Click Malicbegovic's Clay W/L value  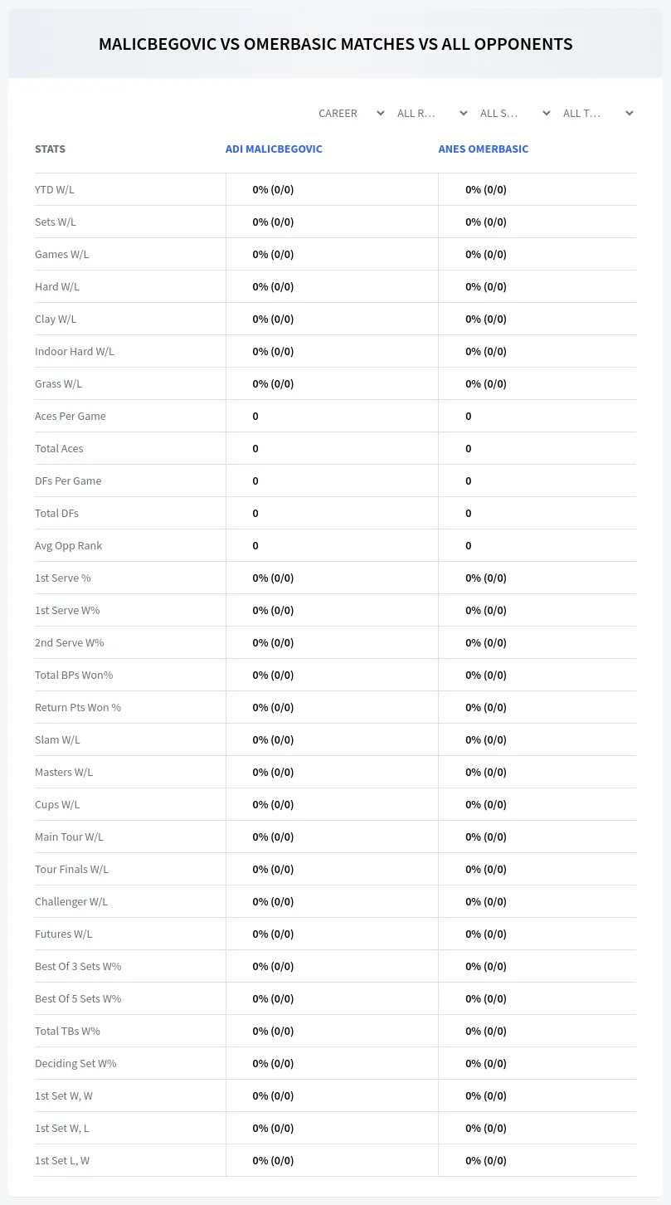coord(274,319)
